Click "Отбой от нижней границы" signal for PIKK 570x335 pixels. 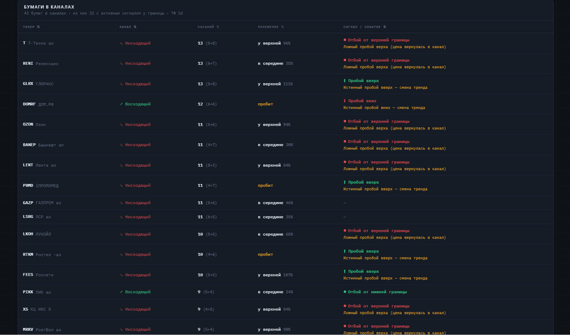[377, 292]
